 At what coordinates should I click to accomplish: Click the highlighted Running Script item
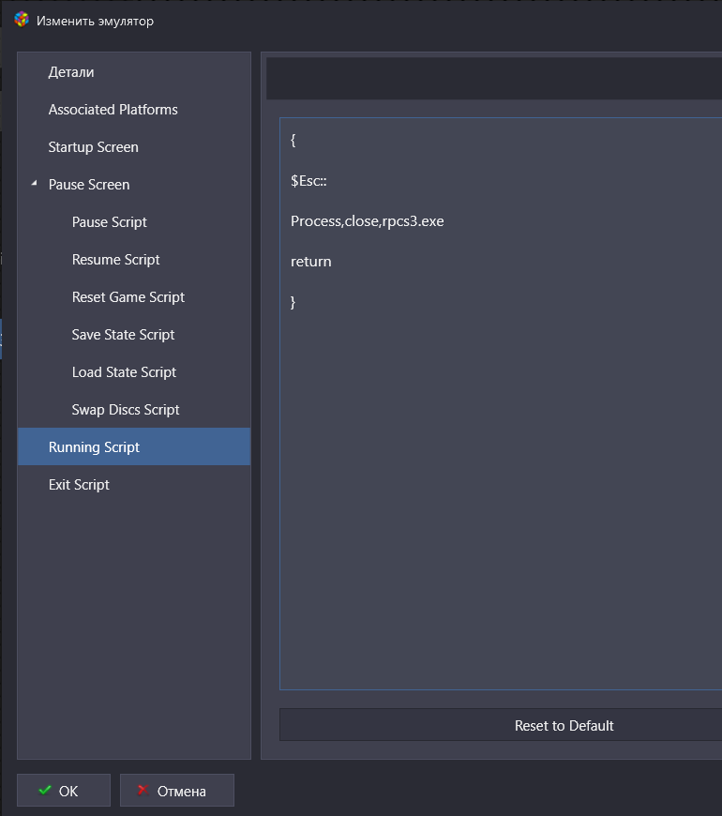point(134,446)
